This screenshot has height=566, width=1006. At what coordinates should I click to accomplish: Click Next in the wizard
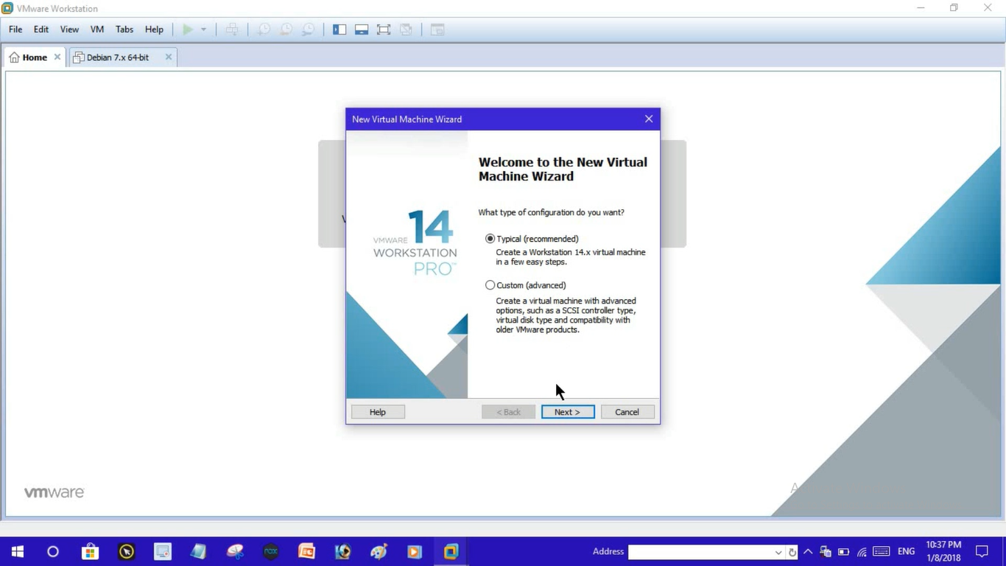coord(567,411)
